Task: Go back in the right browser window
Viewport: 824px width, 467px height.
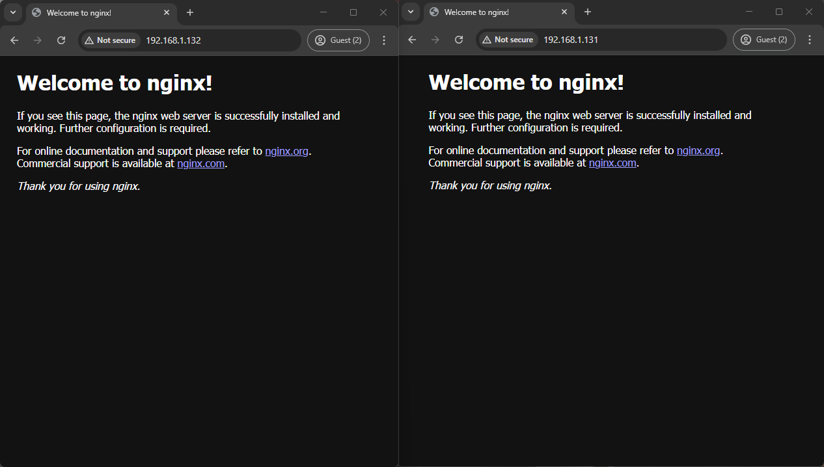Action: click(412, 40)
